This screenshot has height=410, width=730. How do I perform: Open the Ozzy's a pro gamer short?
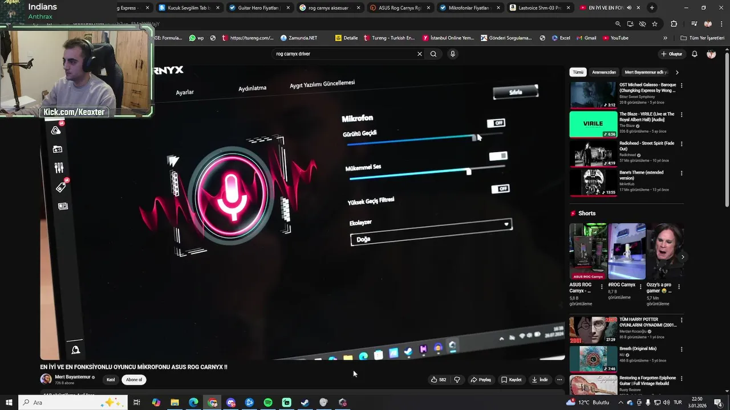(665, 251)
